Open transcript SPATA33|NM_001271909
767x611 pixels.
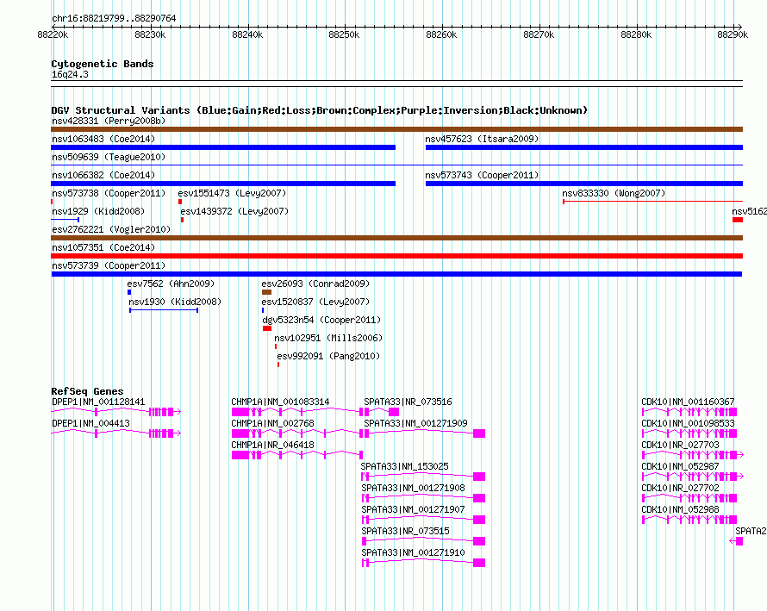415,424
